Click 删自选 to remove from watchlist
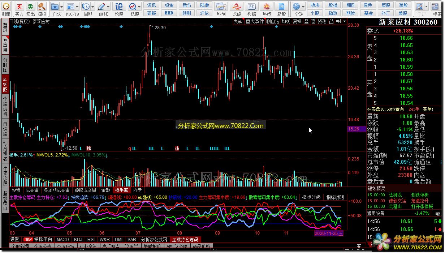Viewport: 445px width, 253px height. pyautogui.click(x=273, y=21)
